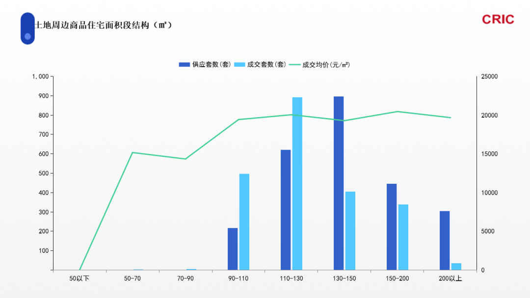Toggle the 供应套数(套) legend entry
Image resolution: width=530 pixels, height=298 pixels.
pyautogui.click(x=205, y=65)
